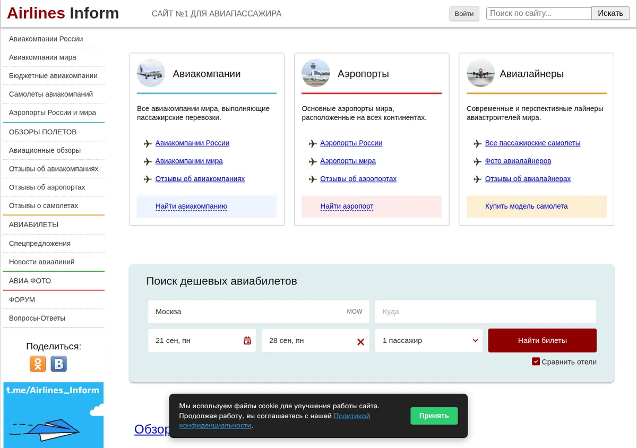Viewport: 637px width, 448px height.
Task: Open the calendar icon in departure date
Action: [x=247, y=341]
